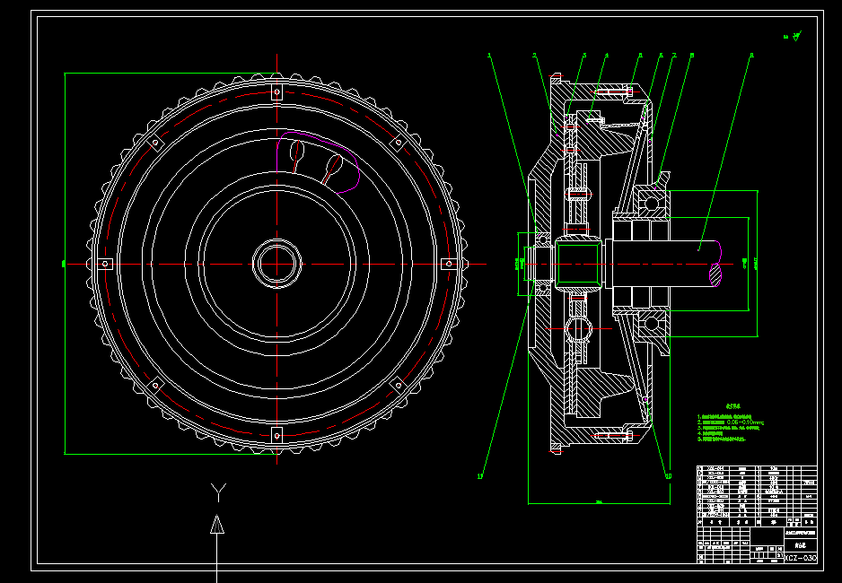The height and width of the screenshot is (583, 842).
Task: Pick the lower-left bolt hole on flywheel
Action: pyautogui.click(x=155, y=385)
